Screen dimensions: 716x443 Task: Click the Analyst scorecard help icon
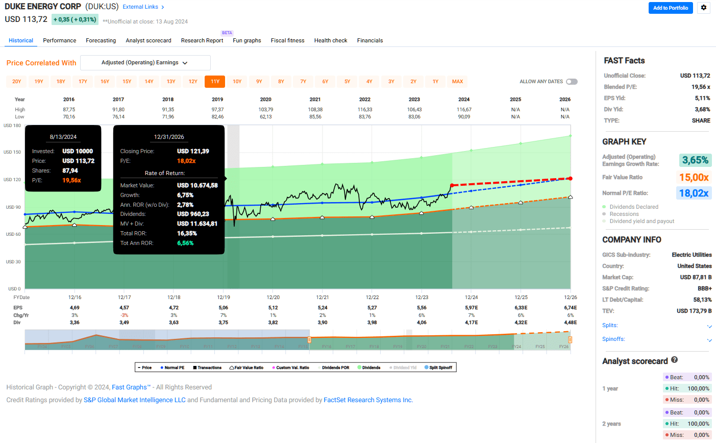coord(674,360)
